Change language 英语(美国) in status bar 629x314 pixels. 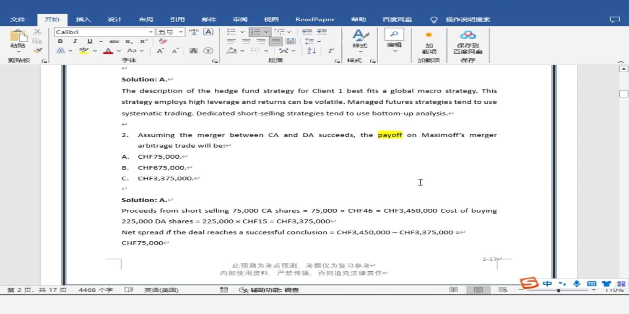click(x=161, y=290)
